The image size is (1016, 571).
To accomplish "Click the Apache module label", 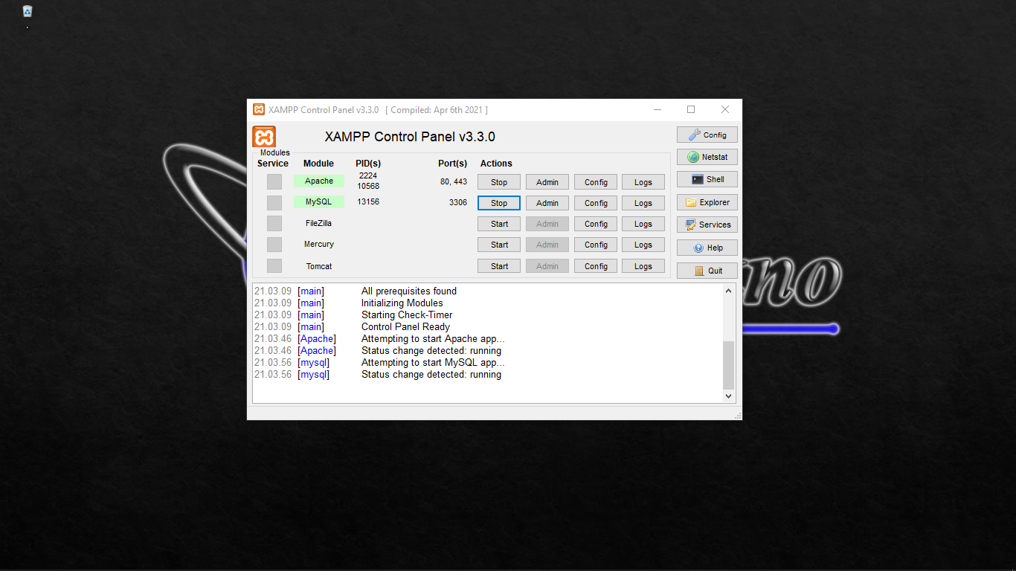I will click(x=319, y=181).
